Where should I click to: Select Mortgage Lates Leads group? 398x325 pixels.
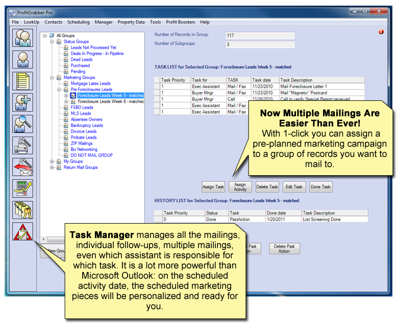90,84
